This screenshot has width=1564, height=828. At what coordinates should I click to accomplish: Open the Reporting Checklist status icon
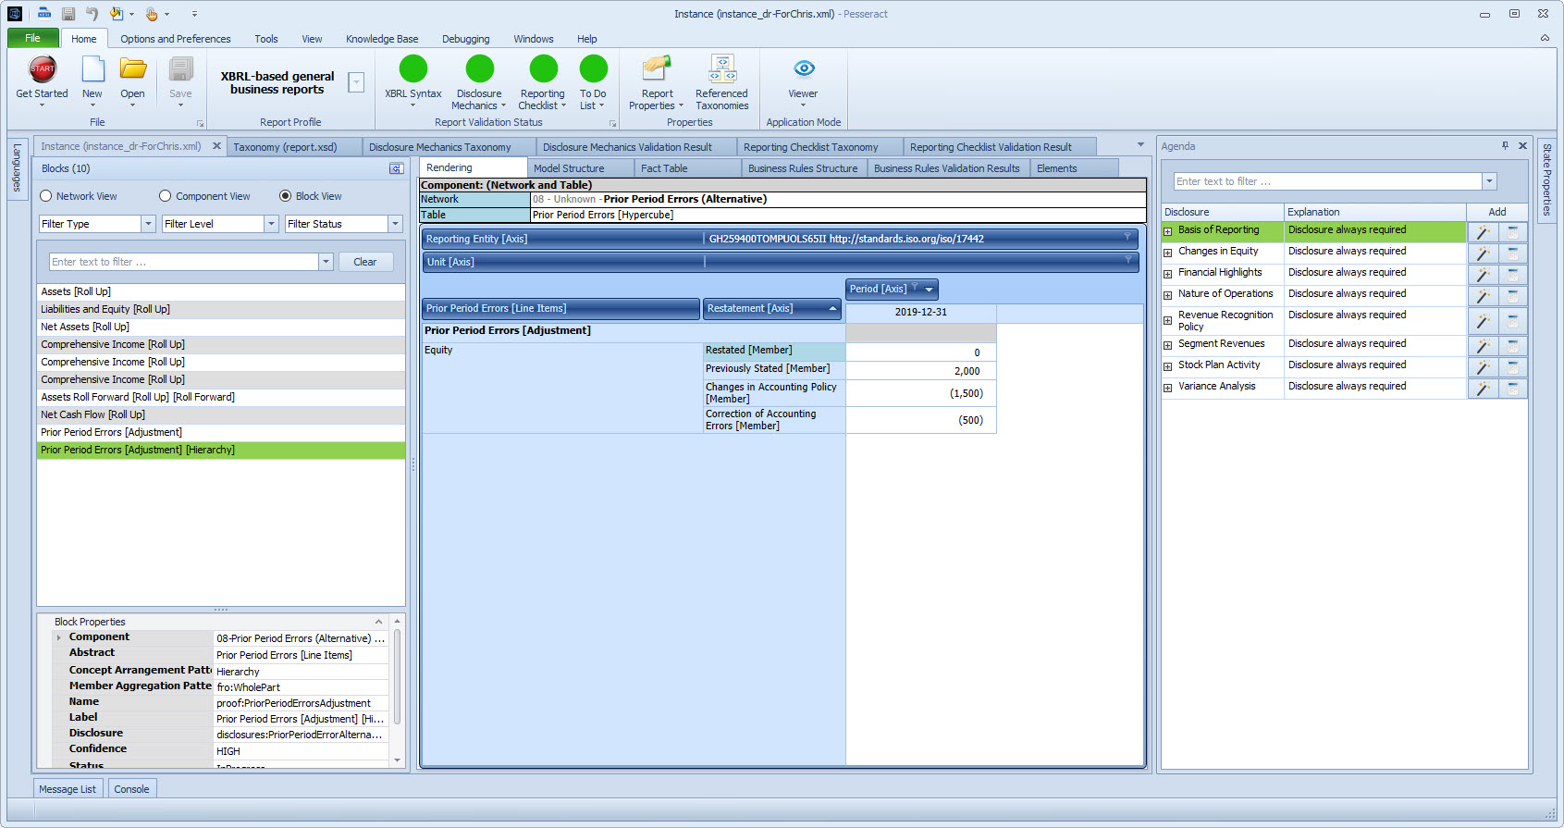pyautogui.click(x=543, y=70)
